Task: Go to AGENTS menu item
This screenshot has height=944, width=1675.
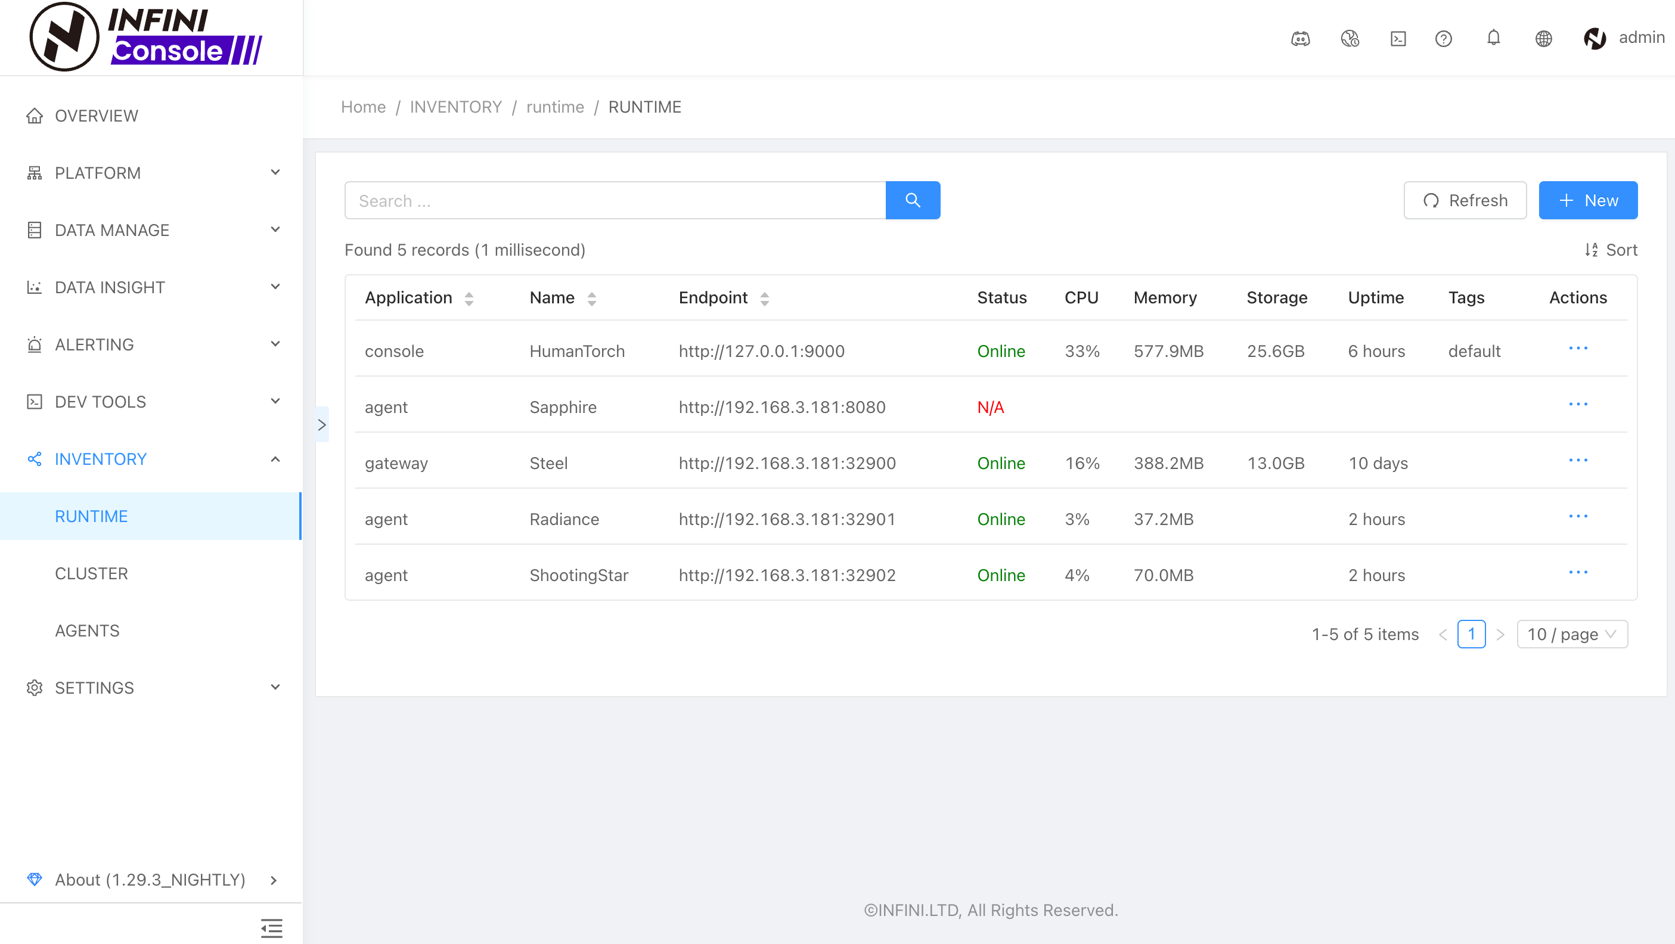Action: click(87, 631)
